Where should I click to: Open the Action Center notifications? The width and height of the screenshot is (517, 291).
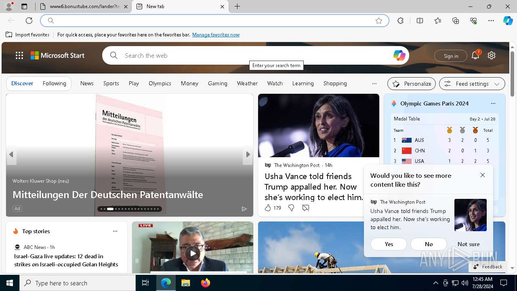504,283
